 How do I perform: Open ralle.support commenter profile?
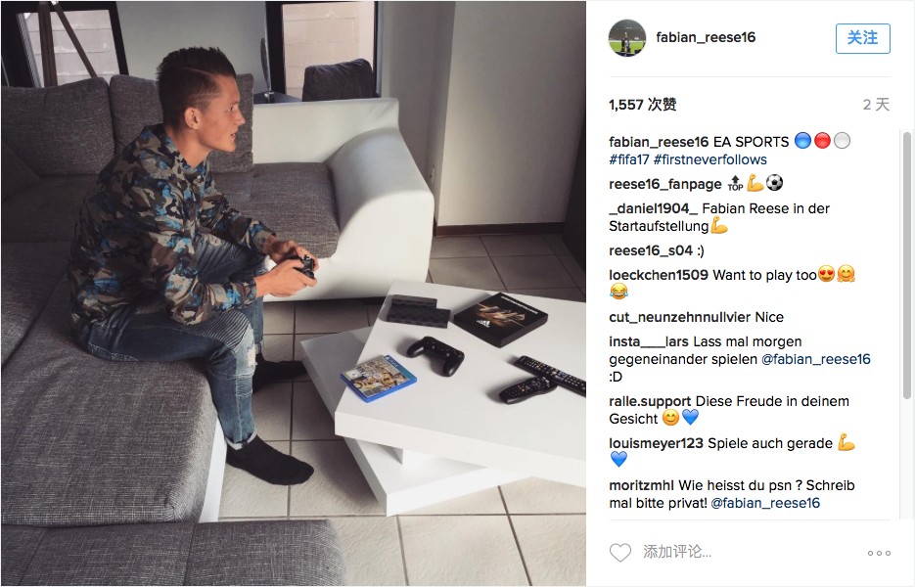pos(650,401)
